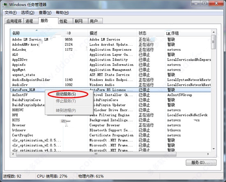
Task: Click the CPU 使用率 status bar entry
Action: pos(52,176)
